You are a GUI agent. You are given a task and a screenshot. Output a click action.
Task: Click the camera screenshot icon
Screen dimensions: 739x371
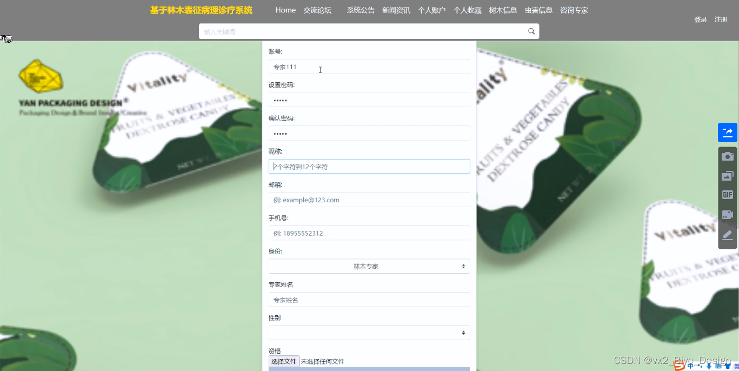click(x=728, y=156)
